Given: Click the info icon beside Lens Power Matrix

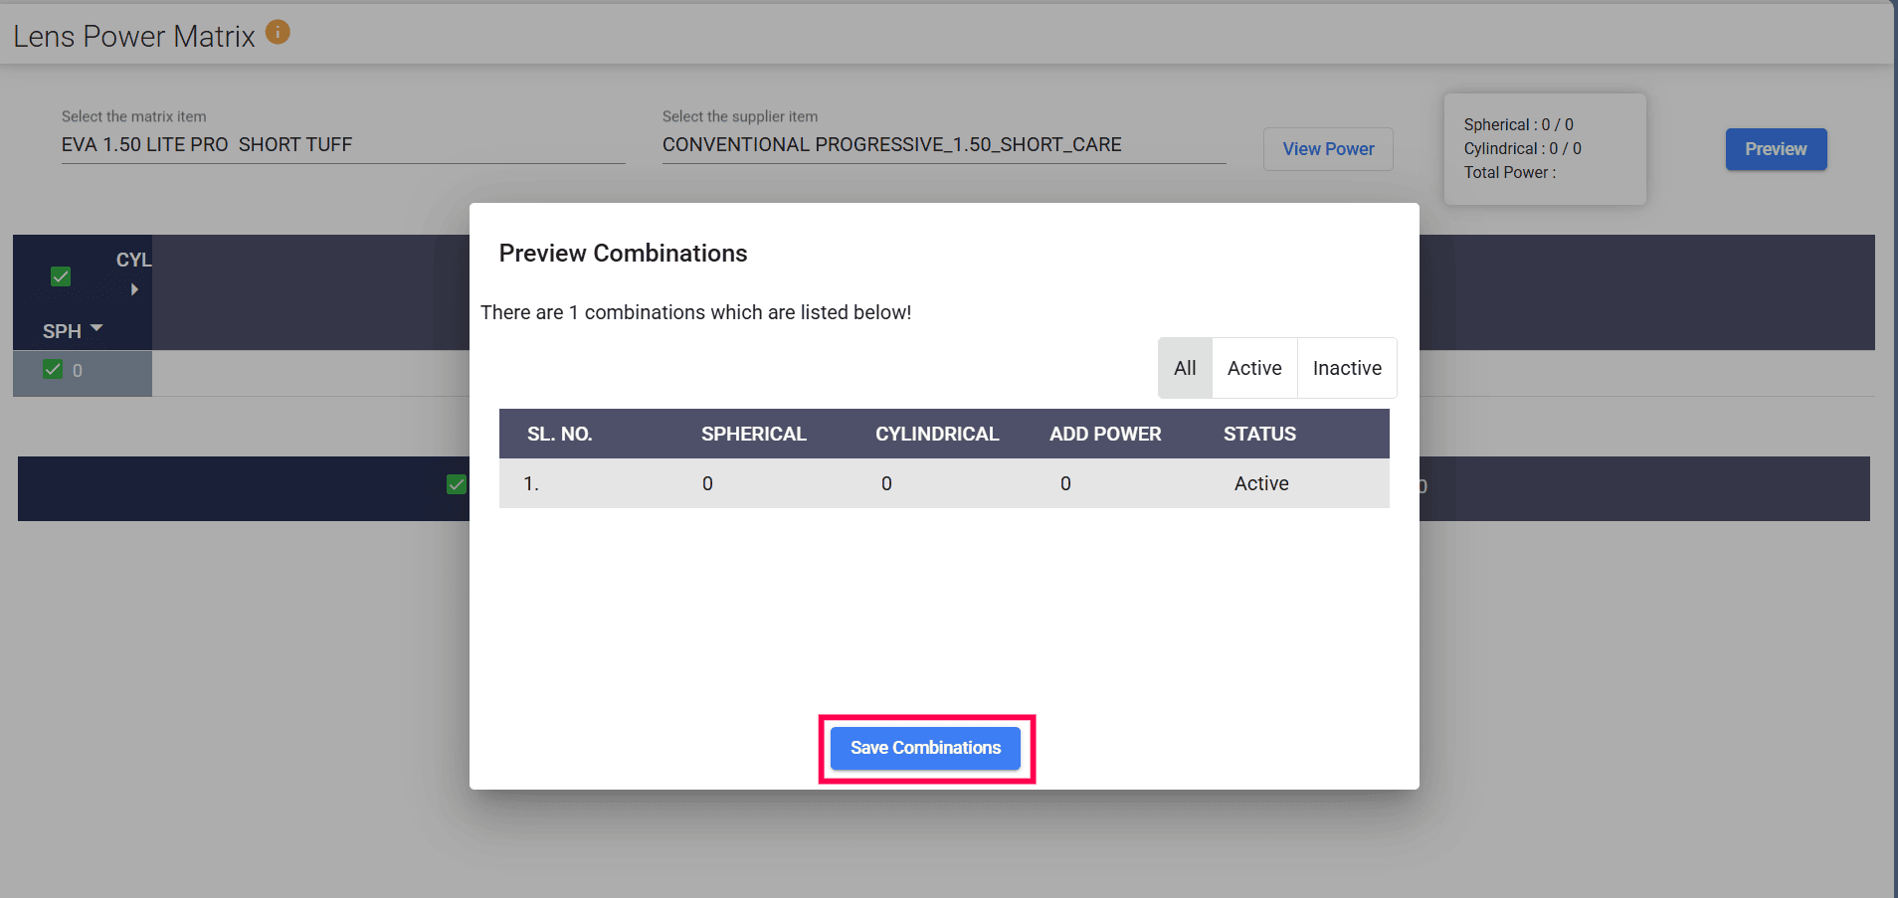Looking at the screenshot, I should point(278,33).
